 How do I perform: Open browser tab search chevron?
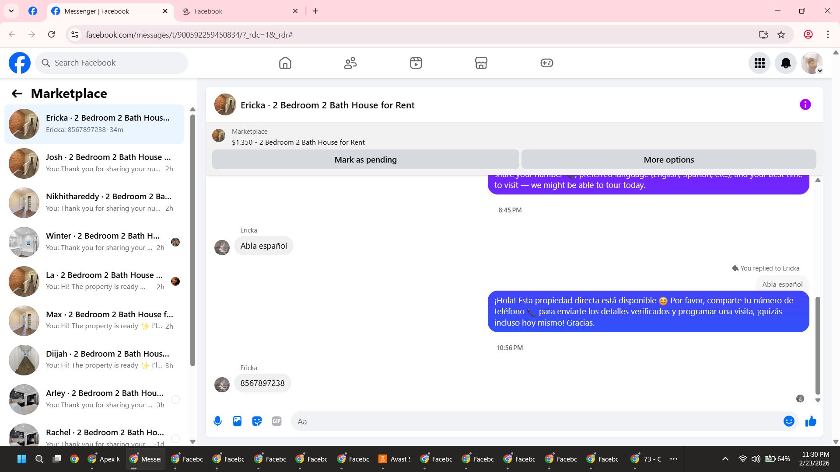(x=11, y=11)
